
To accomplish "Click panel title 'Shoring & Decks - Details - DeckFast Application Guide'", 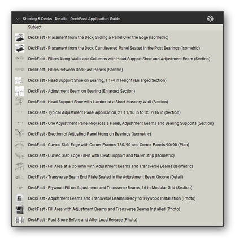I will [71, 19].
